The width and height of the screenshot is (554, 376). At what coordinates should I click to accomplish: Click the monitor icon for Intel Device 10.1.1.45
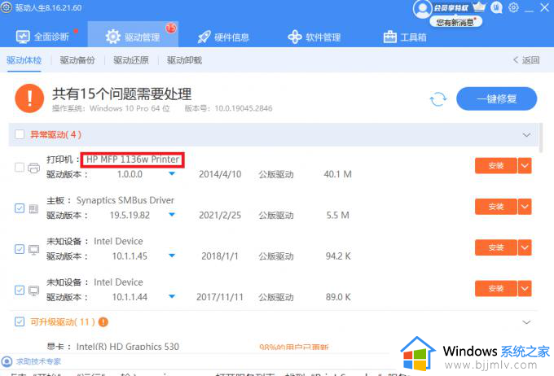tap(34, 250)
